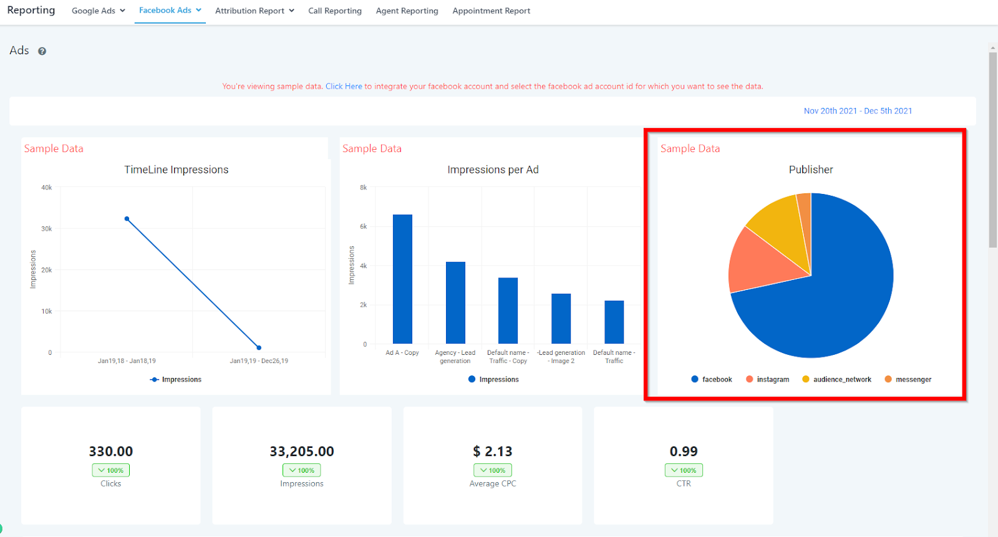998x537 pixels.
Task: Toggle the messenger legend dot
Action: (888, 379)
